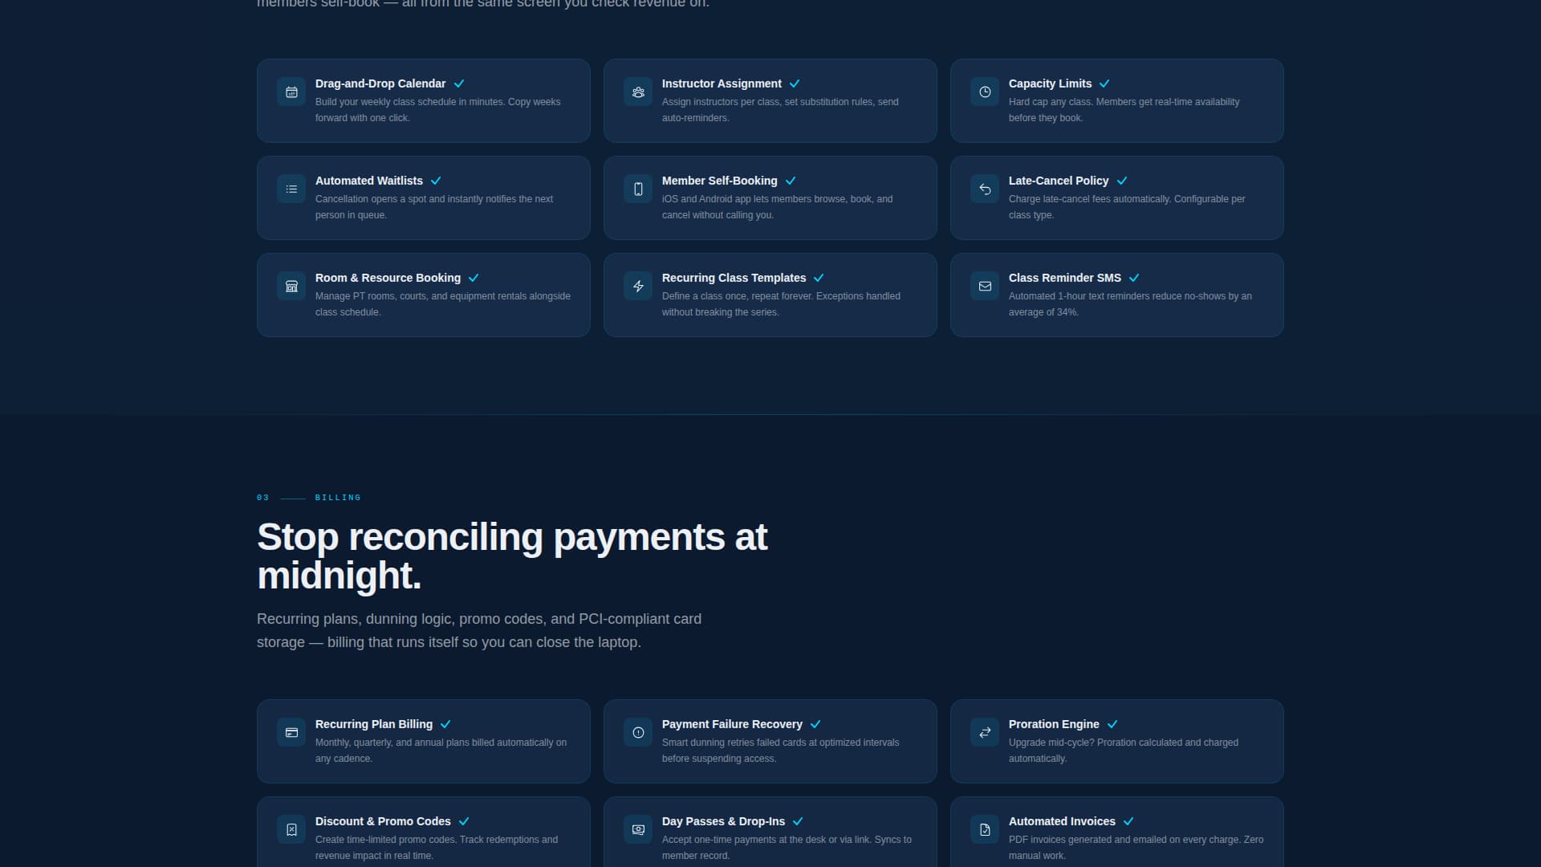This screenshot has height=867, width=1541.
Task: Click checkmark beside Instructor Assignment
Action: click(795, 83)
